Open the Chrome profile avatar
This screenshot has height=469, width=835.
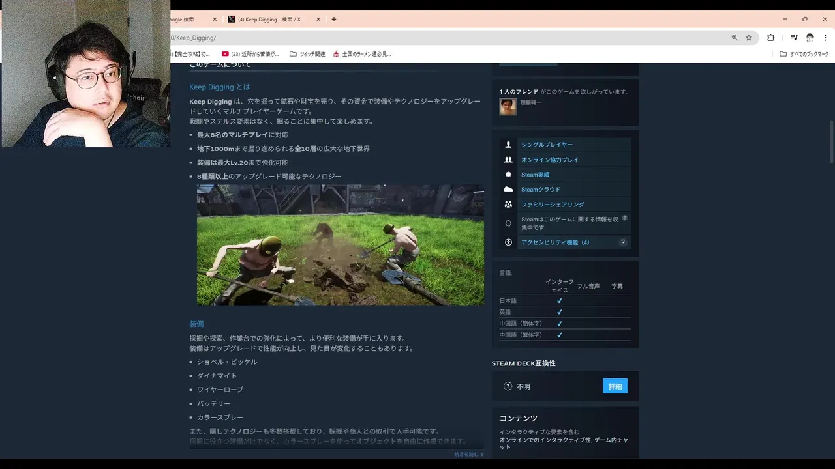(810, 38)
